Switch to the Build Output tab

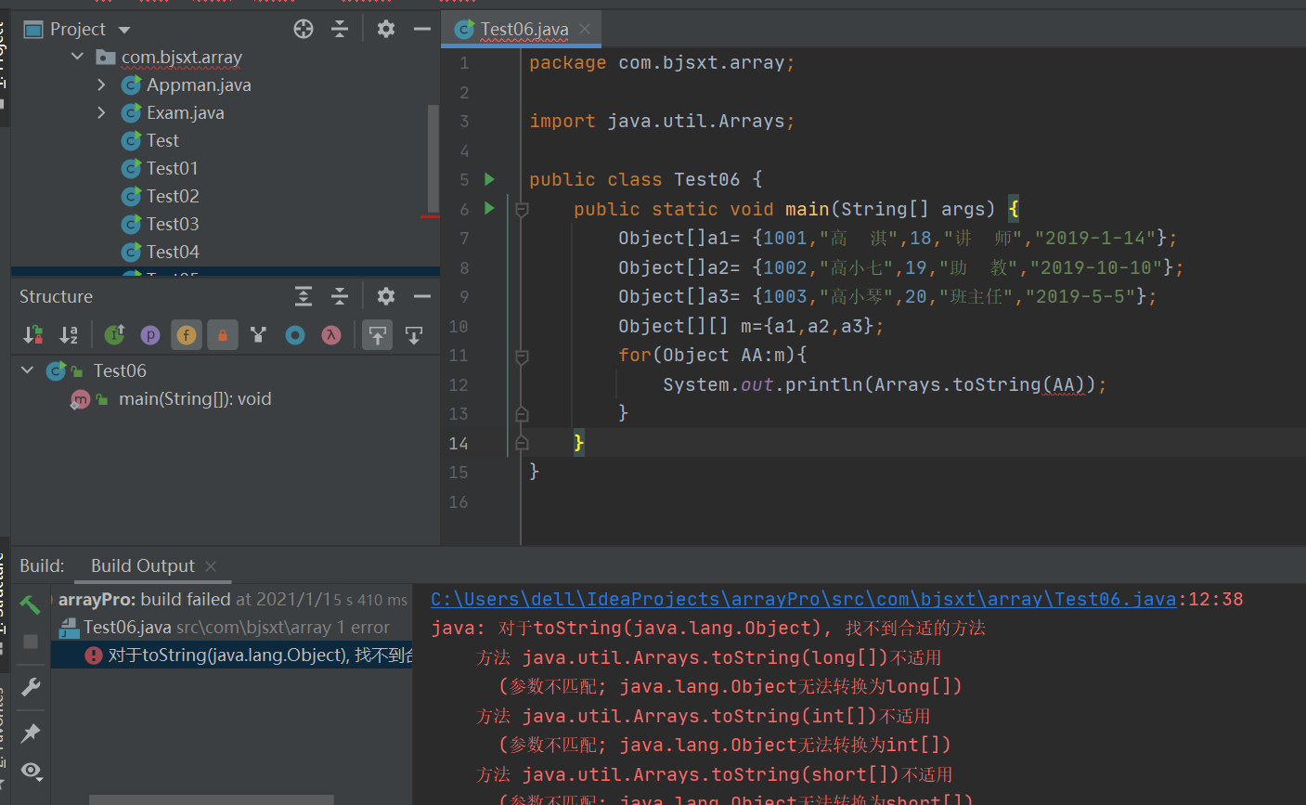[x=143, y=565]
